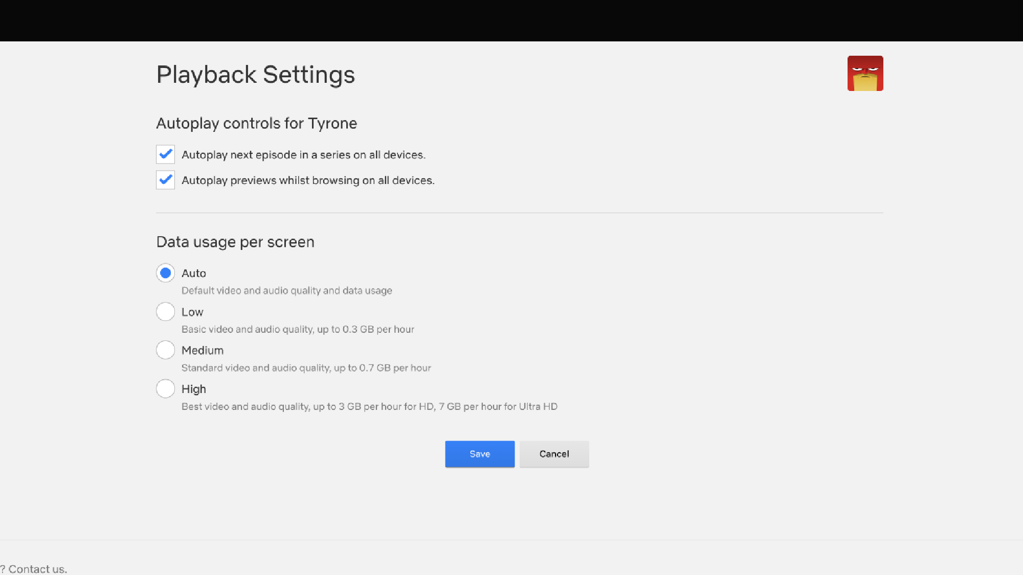
Task: Open the Contact us link
Action: tap(37, 569)
